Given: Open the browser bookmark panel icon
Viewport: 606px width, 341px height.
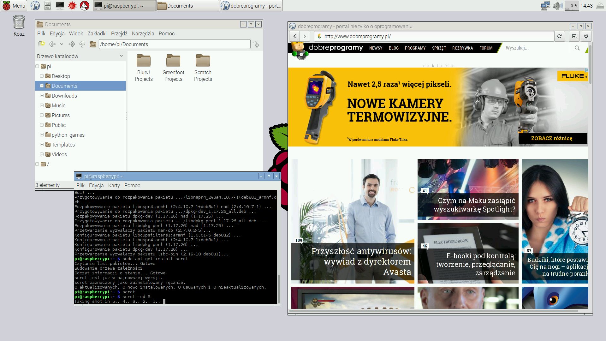Looking at the screenshot, I should (574, 36).
